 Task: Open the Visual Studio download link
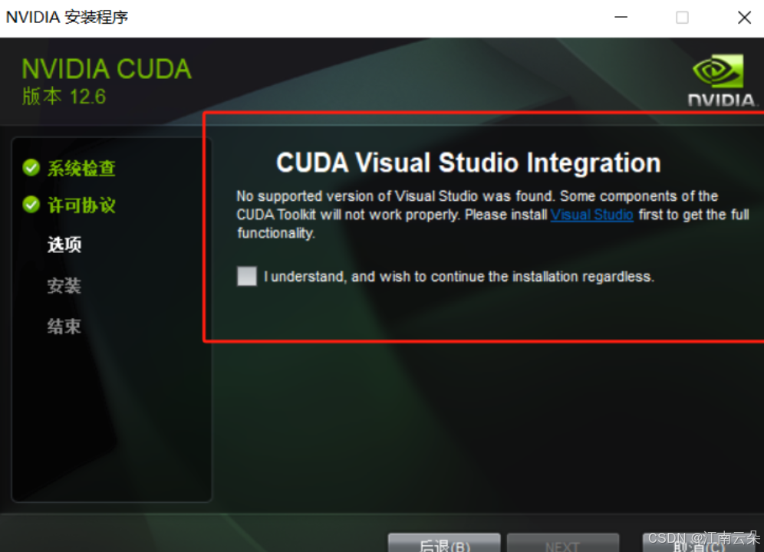point(592,215)
